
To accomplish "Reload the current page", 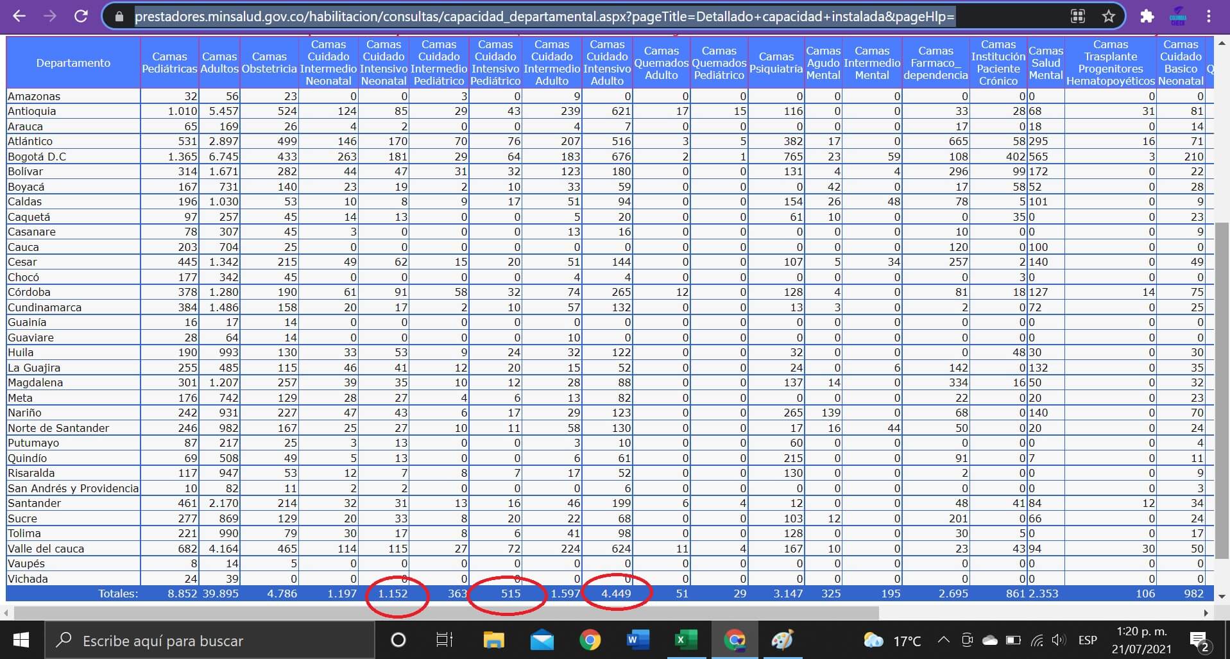I will click(x=81, y=16).
